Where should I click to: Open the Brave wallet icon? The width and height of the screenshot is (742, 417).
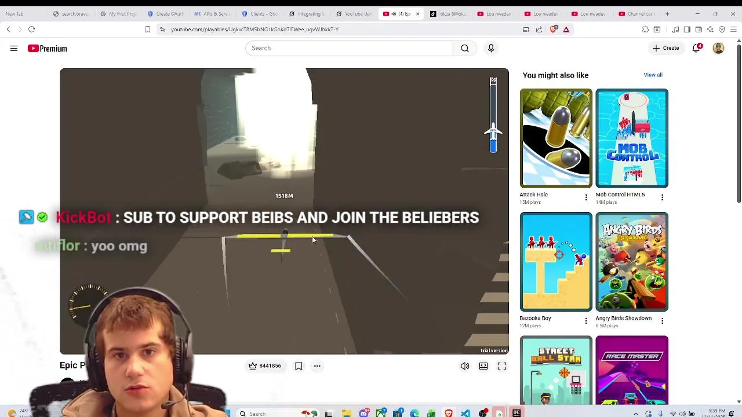(699, 29)
